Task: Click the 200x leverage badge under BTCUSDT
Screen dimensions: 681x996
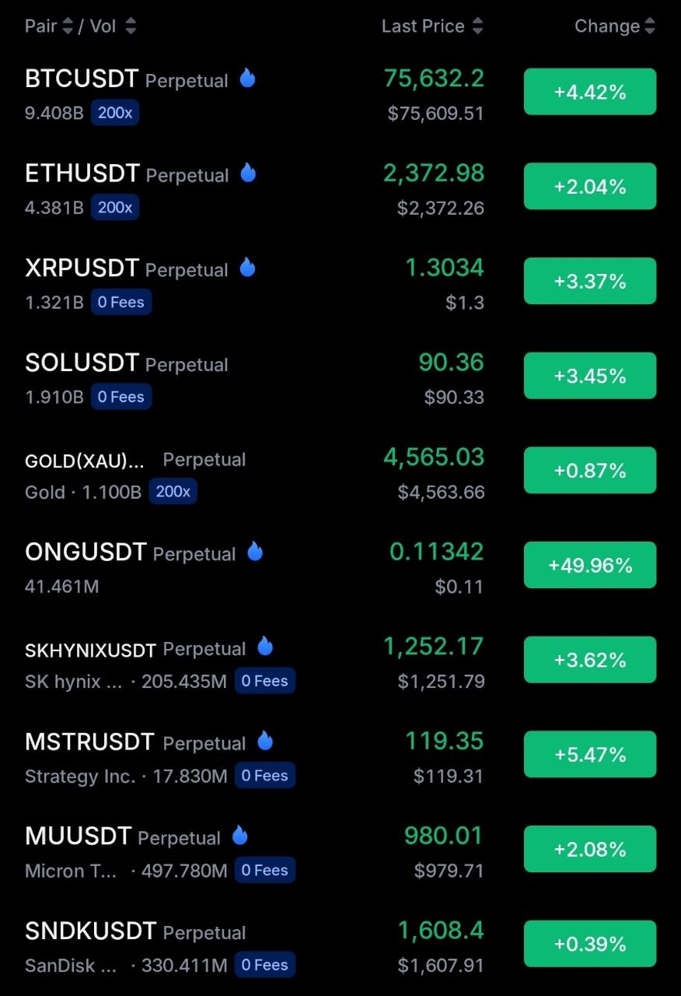Action: tap(115, 113)
